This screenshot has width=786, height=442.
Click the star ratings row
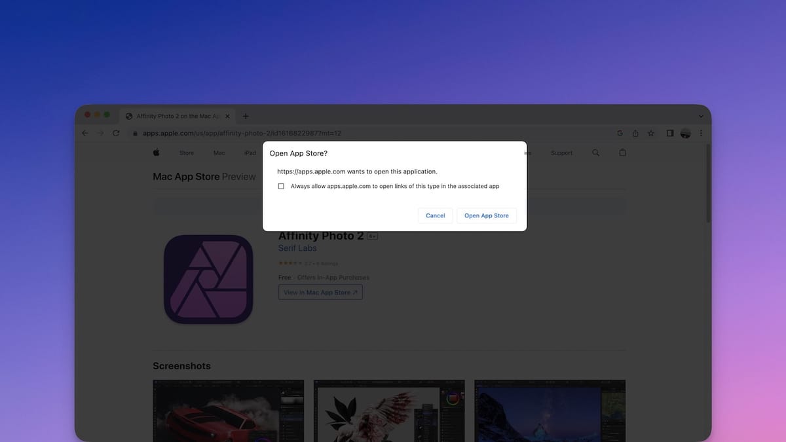point(307,263)
